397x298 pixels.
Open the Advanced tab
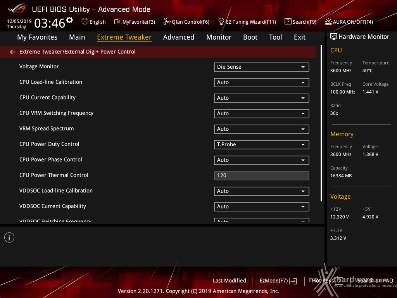pos(178,37)
